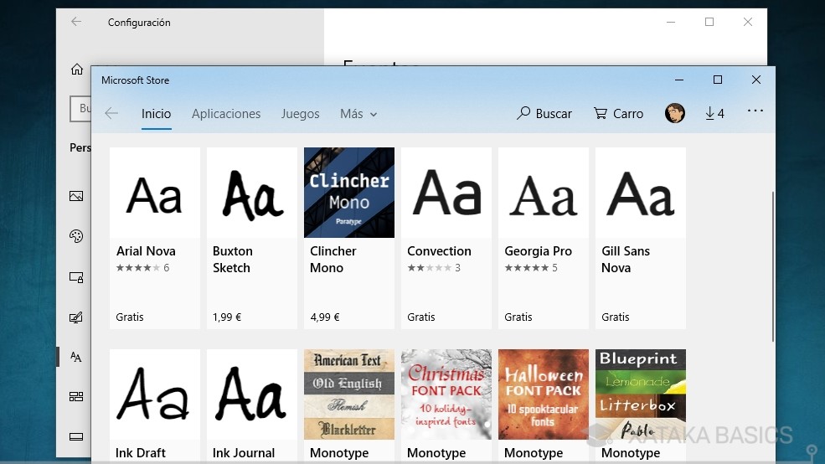Open downloads and updates indicator
The height and width of the screenshot is (464, 825).
(714, 113)
